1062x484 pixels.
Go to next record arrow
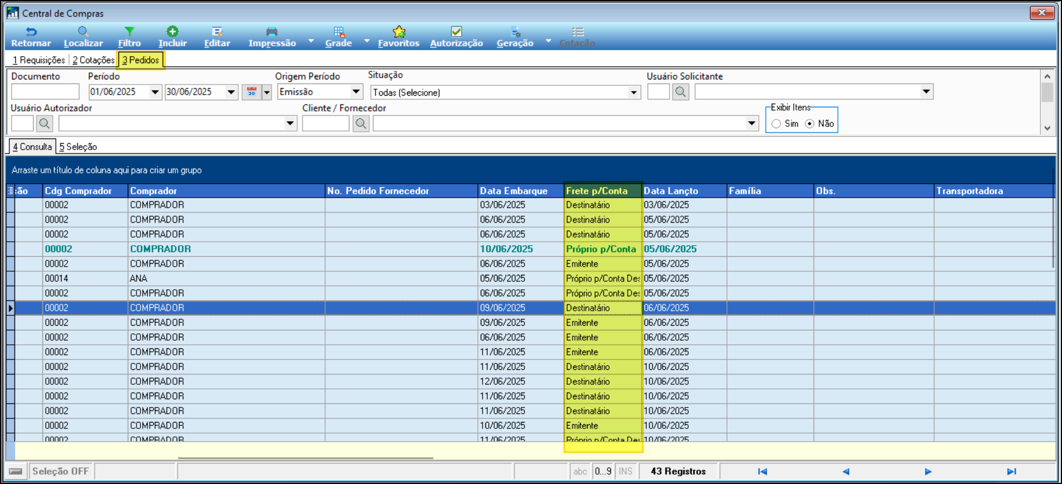pos(928,471)
